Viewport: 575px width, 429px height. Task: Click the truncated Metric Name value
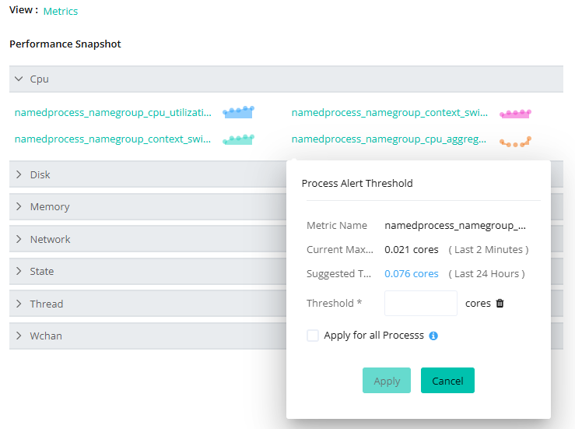click(x=455, y=225)
